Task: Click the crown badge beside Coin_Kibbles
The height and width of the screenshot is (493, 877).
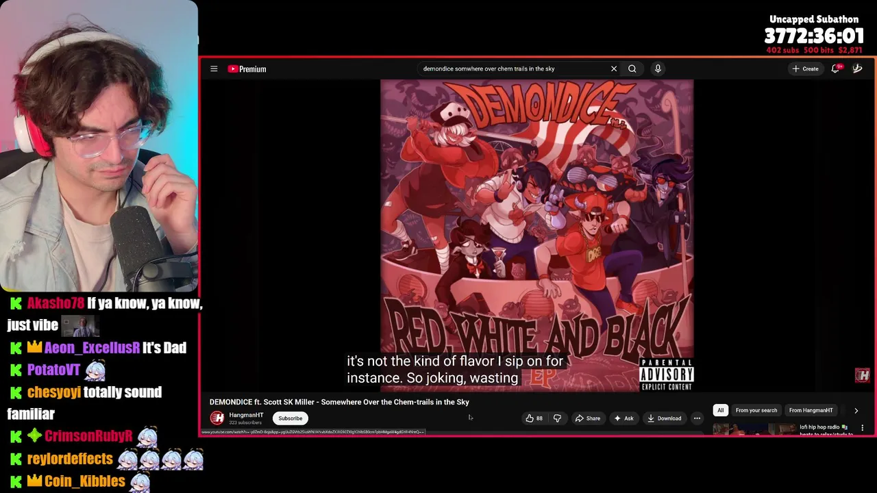Action: coord(34,481)
